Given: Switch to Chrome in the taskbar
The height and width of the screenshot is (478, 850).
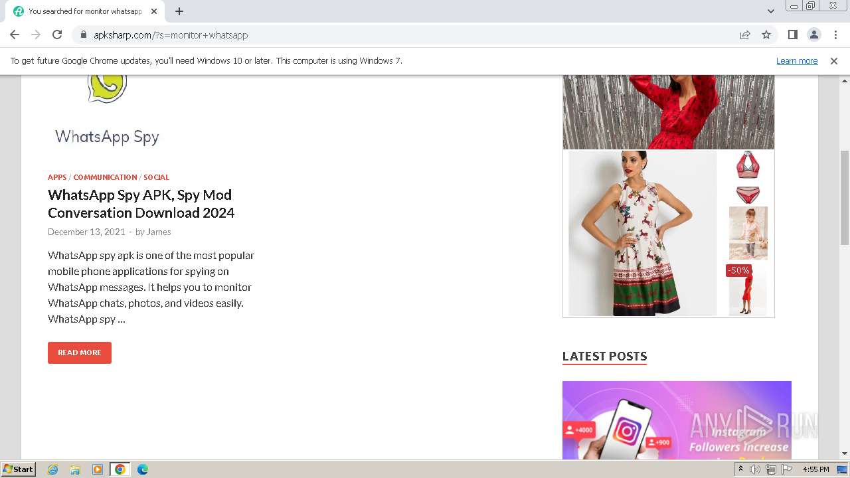Looking at the screenshot, I should point(120,469).
